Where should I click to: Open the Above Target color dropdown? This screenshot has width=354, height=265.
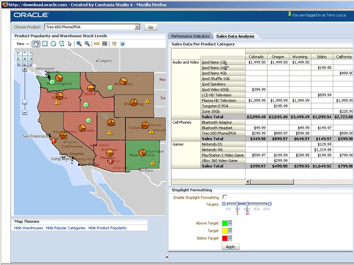tap(230, 223)
